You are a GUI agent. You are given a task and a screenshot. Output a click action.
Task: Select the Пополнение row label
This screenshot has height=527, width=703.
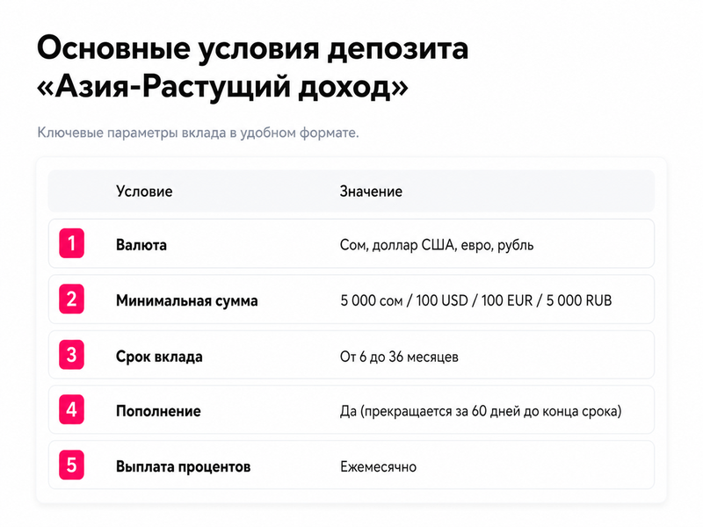(x=158, y=411)
